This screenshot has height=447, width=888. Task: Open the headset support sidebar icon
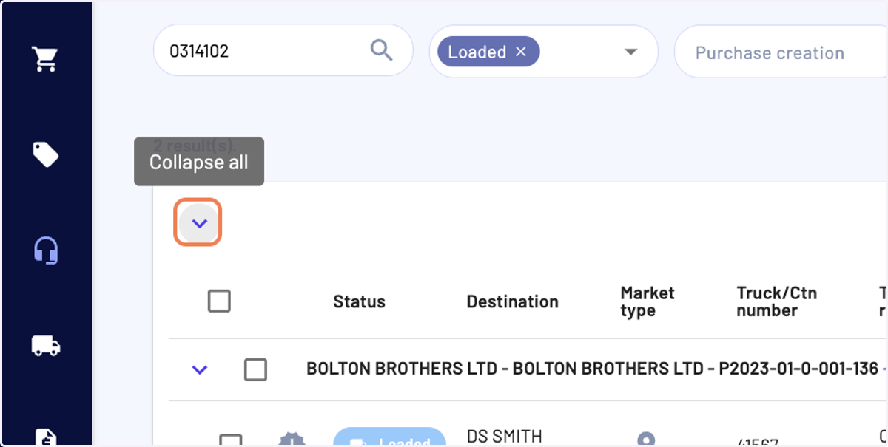[45, 250]
